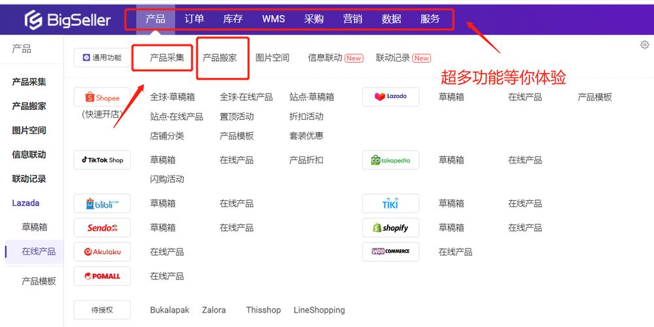
Task: Click the 通用功能 button
Action: pos(102,58)
